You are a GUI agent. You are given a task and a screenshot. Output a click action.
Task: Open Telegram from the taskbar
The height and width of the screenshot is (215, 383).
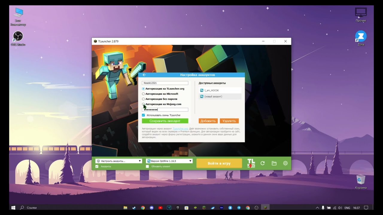[239, 208]
